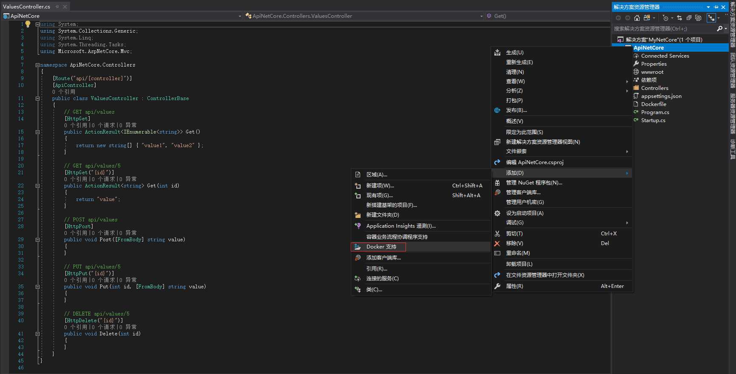Select Dockerfile in Solution Explorer
Viewport: 736px width, 374px height.
(654, 104)
